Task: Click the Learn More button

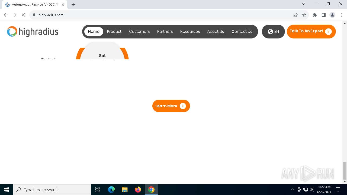Action: (171, 106)
